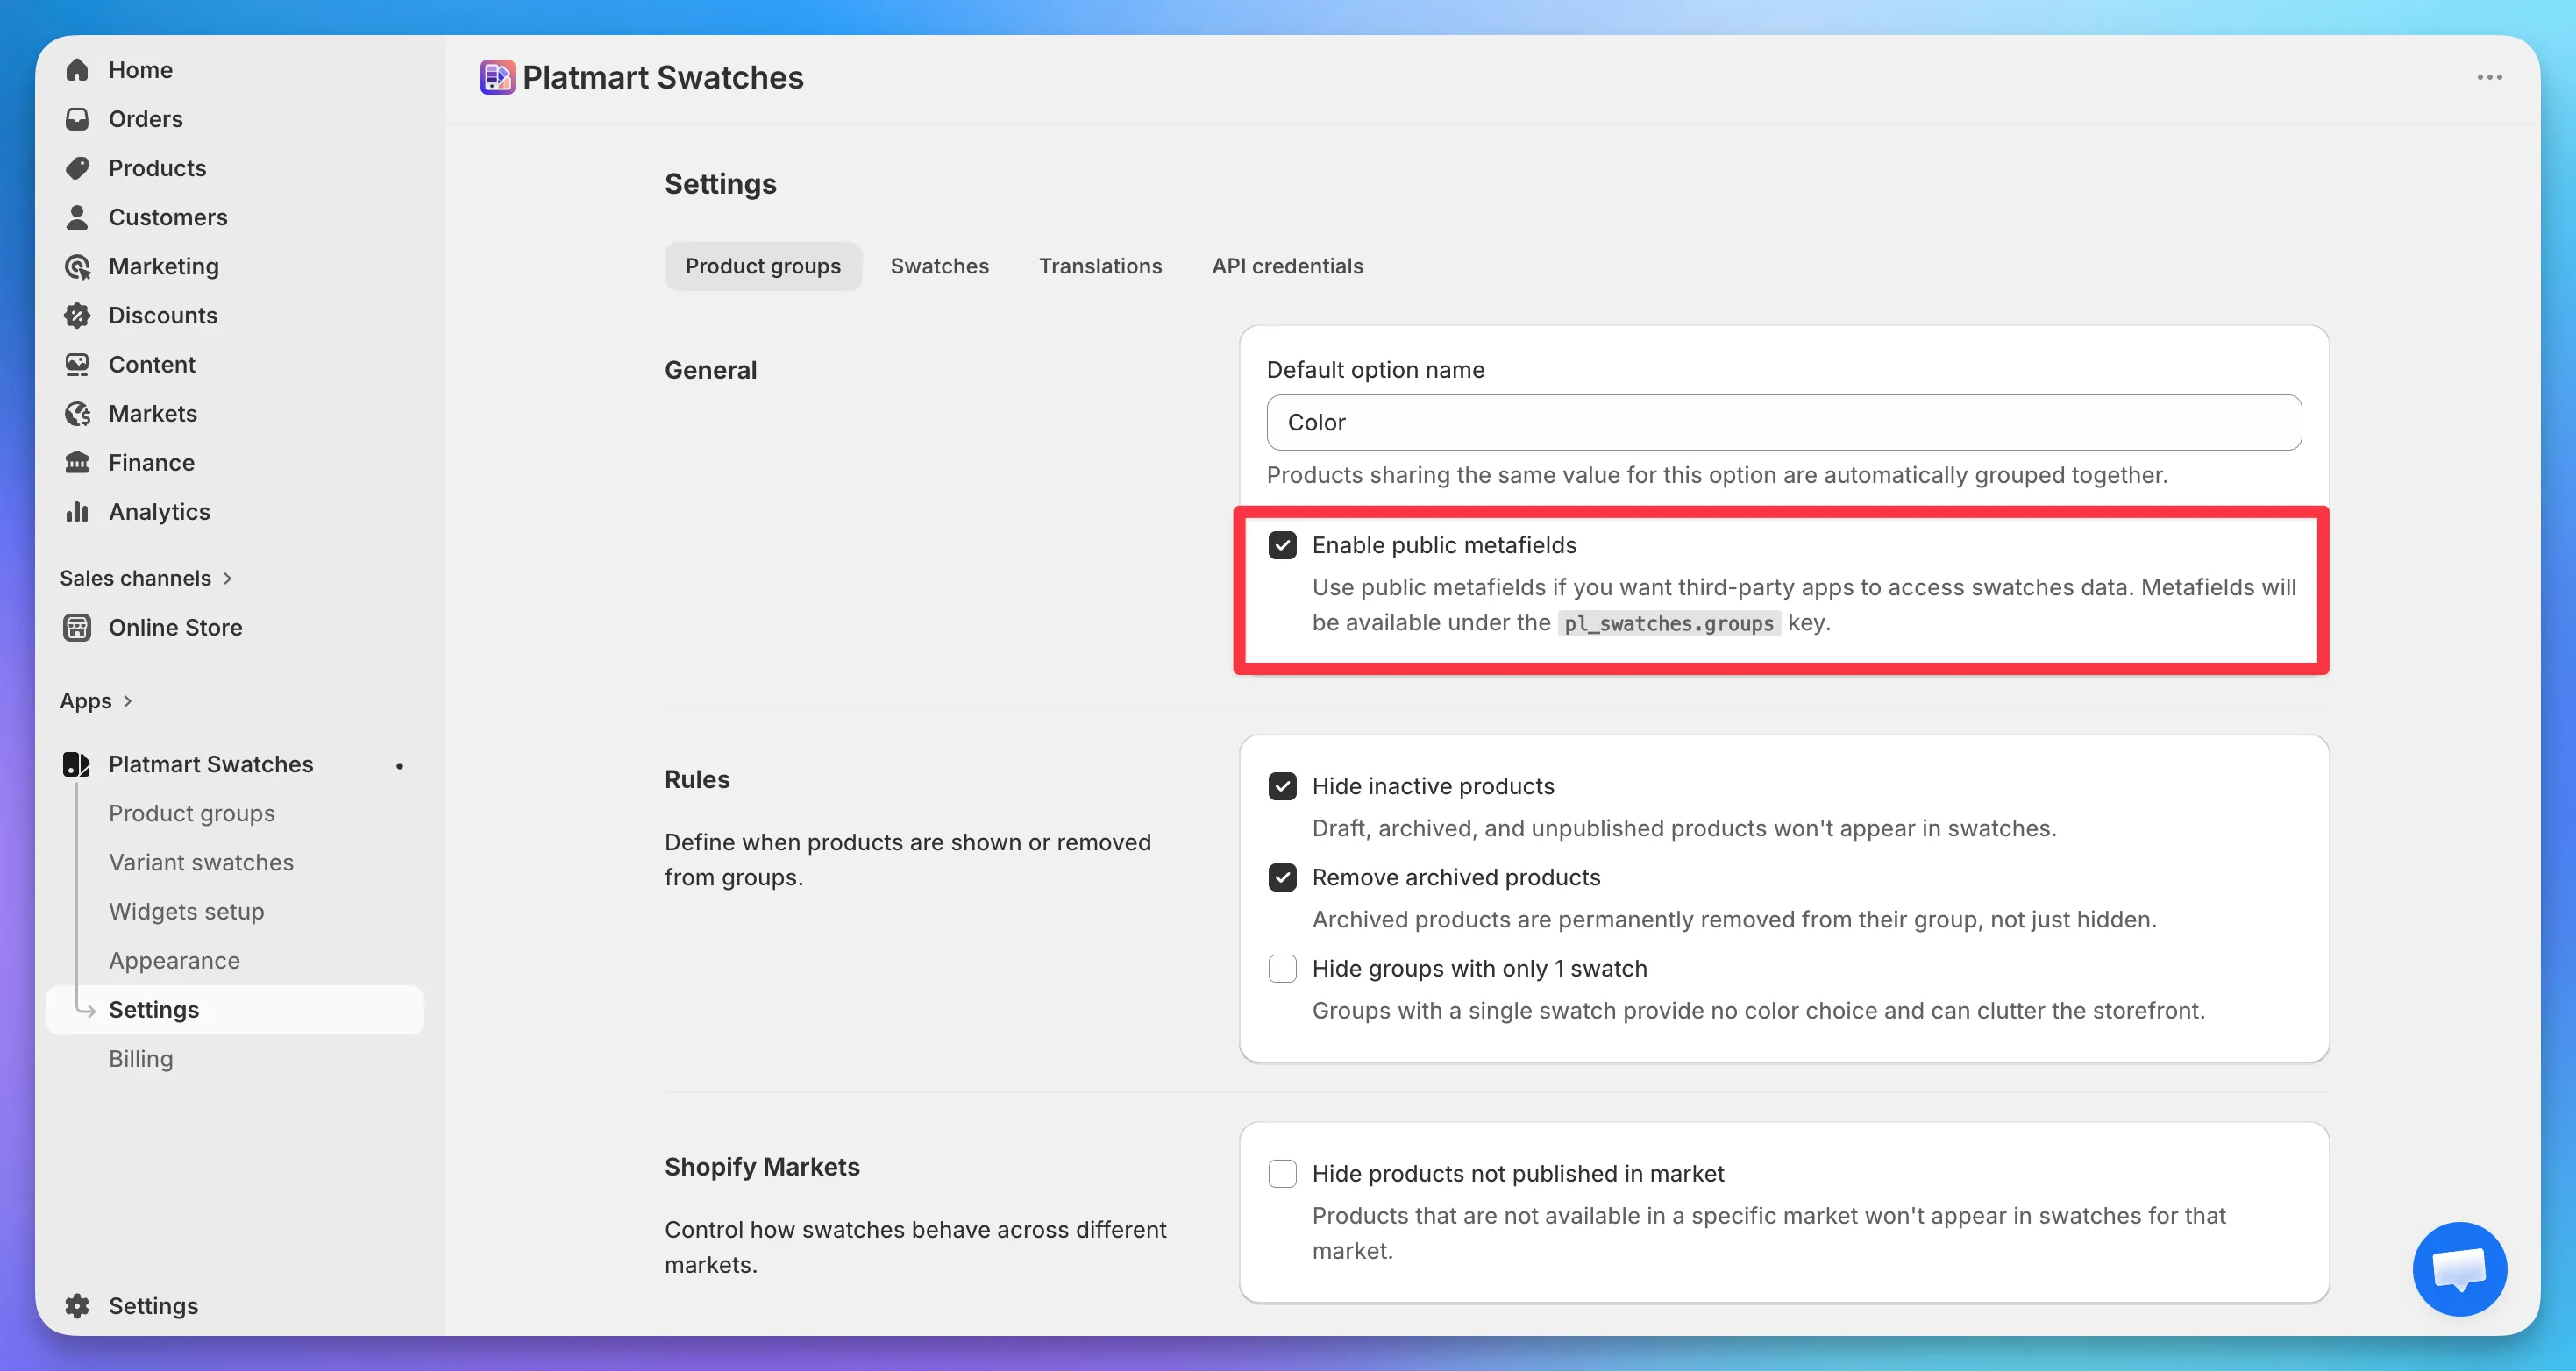Click the Markets globe icon
Viewport: 2576px width, 1371px height.
pos(77,413)
